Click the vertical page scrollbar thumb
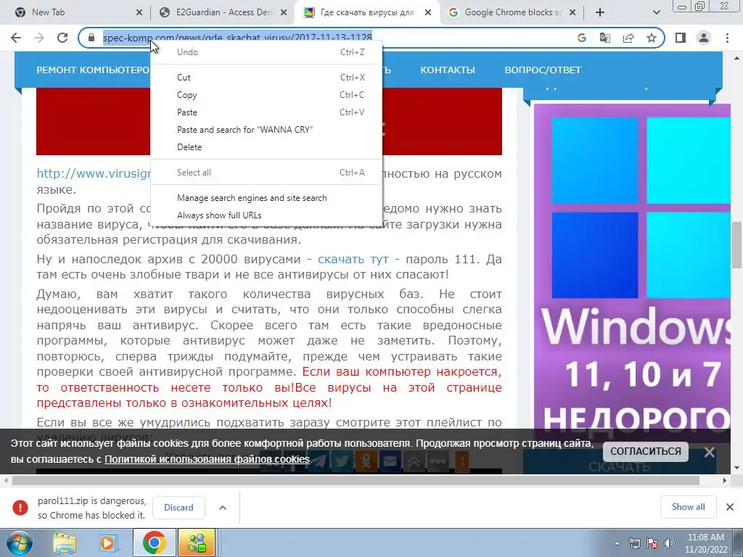Viewport: 743px width, 557px height. point(737,244)
